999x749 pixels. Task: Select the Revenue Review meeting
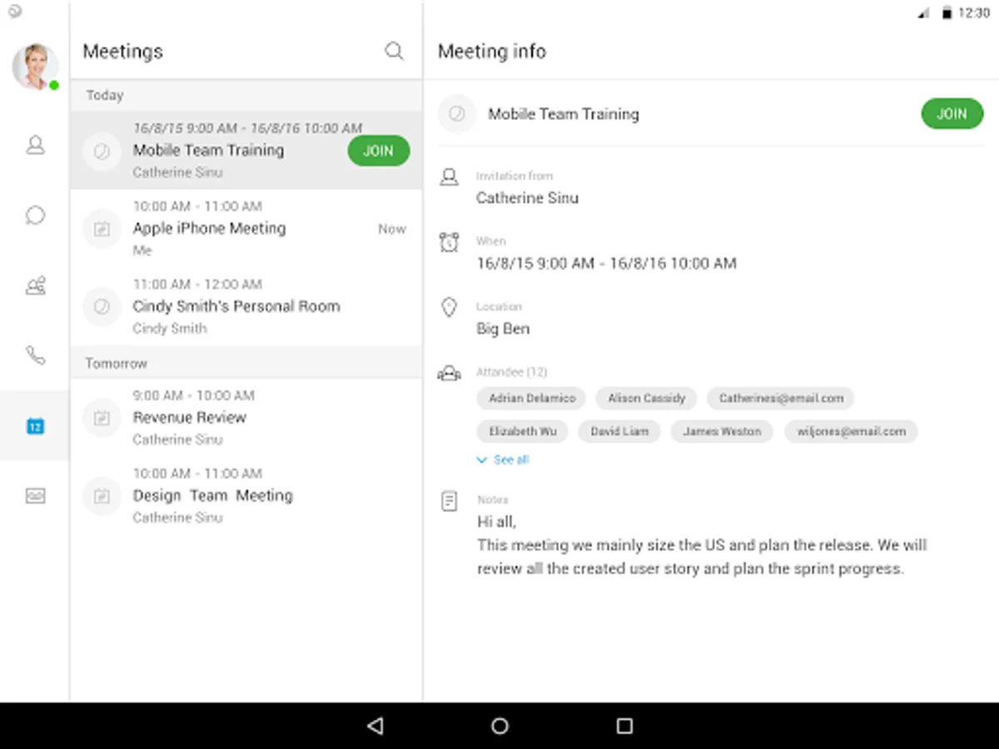point(246,418)
